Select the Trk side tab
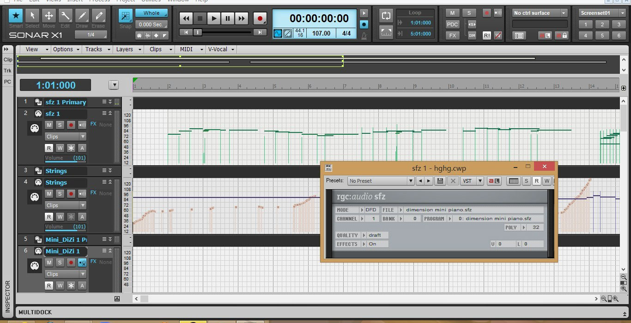This screenshot has height=323, width=631. click(x=8, y=71)
